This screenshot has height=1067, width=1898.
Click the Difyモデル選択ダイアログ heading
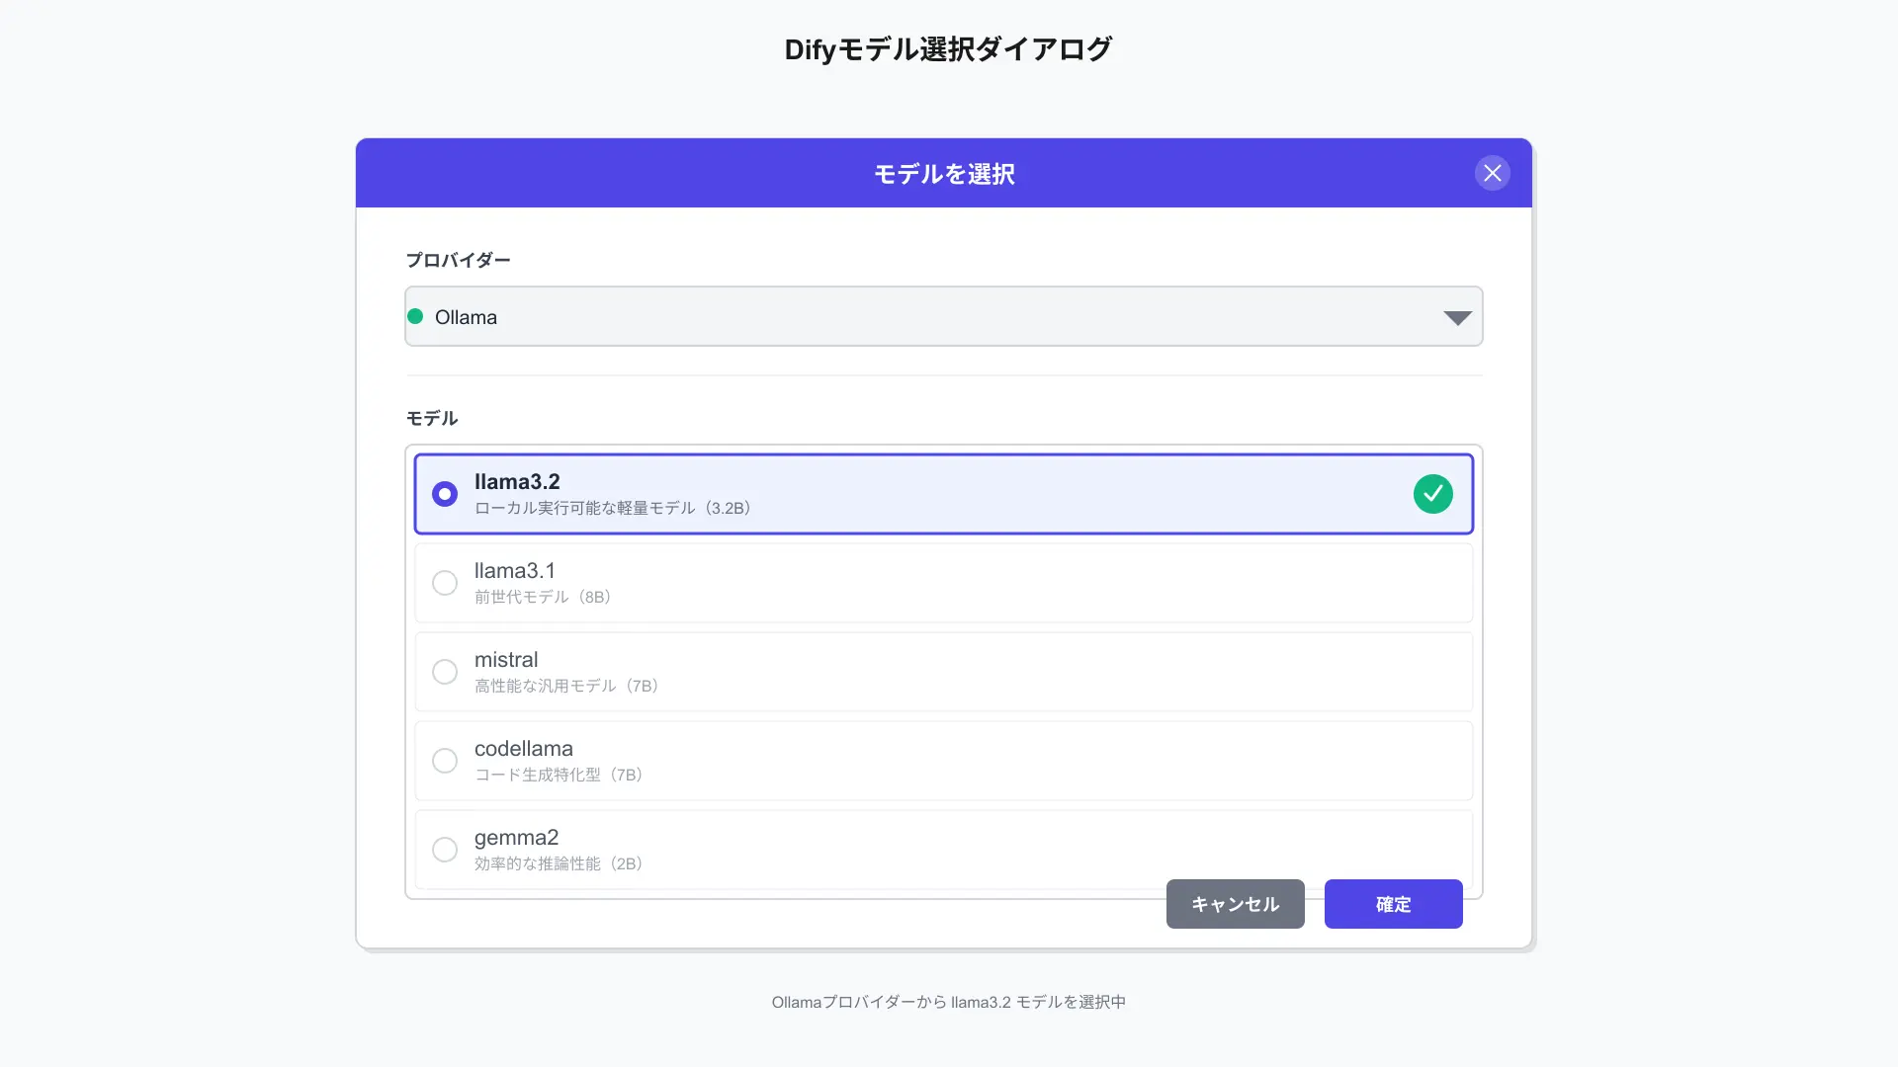click(x=948, y=49)
